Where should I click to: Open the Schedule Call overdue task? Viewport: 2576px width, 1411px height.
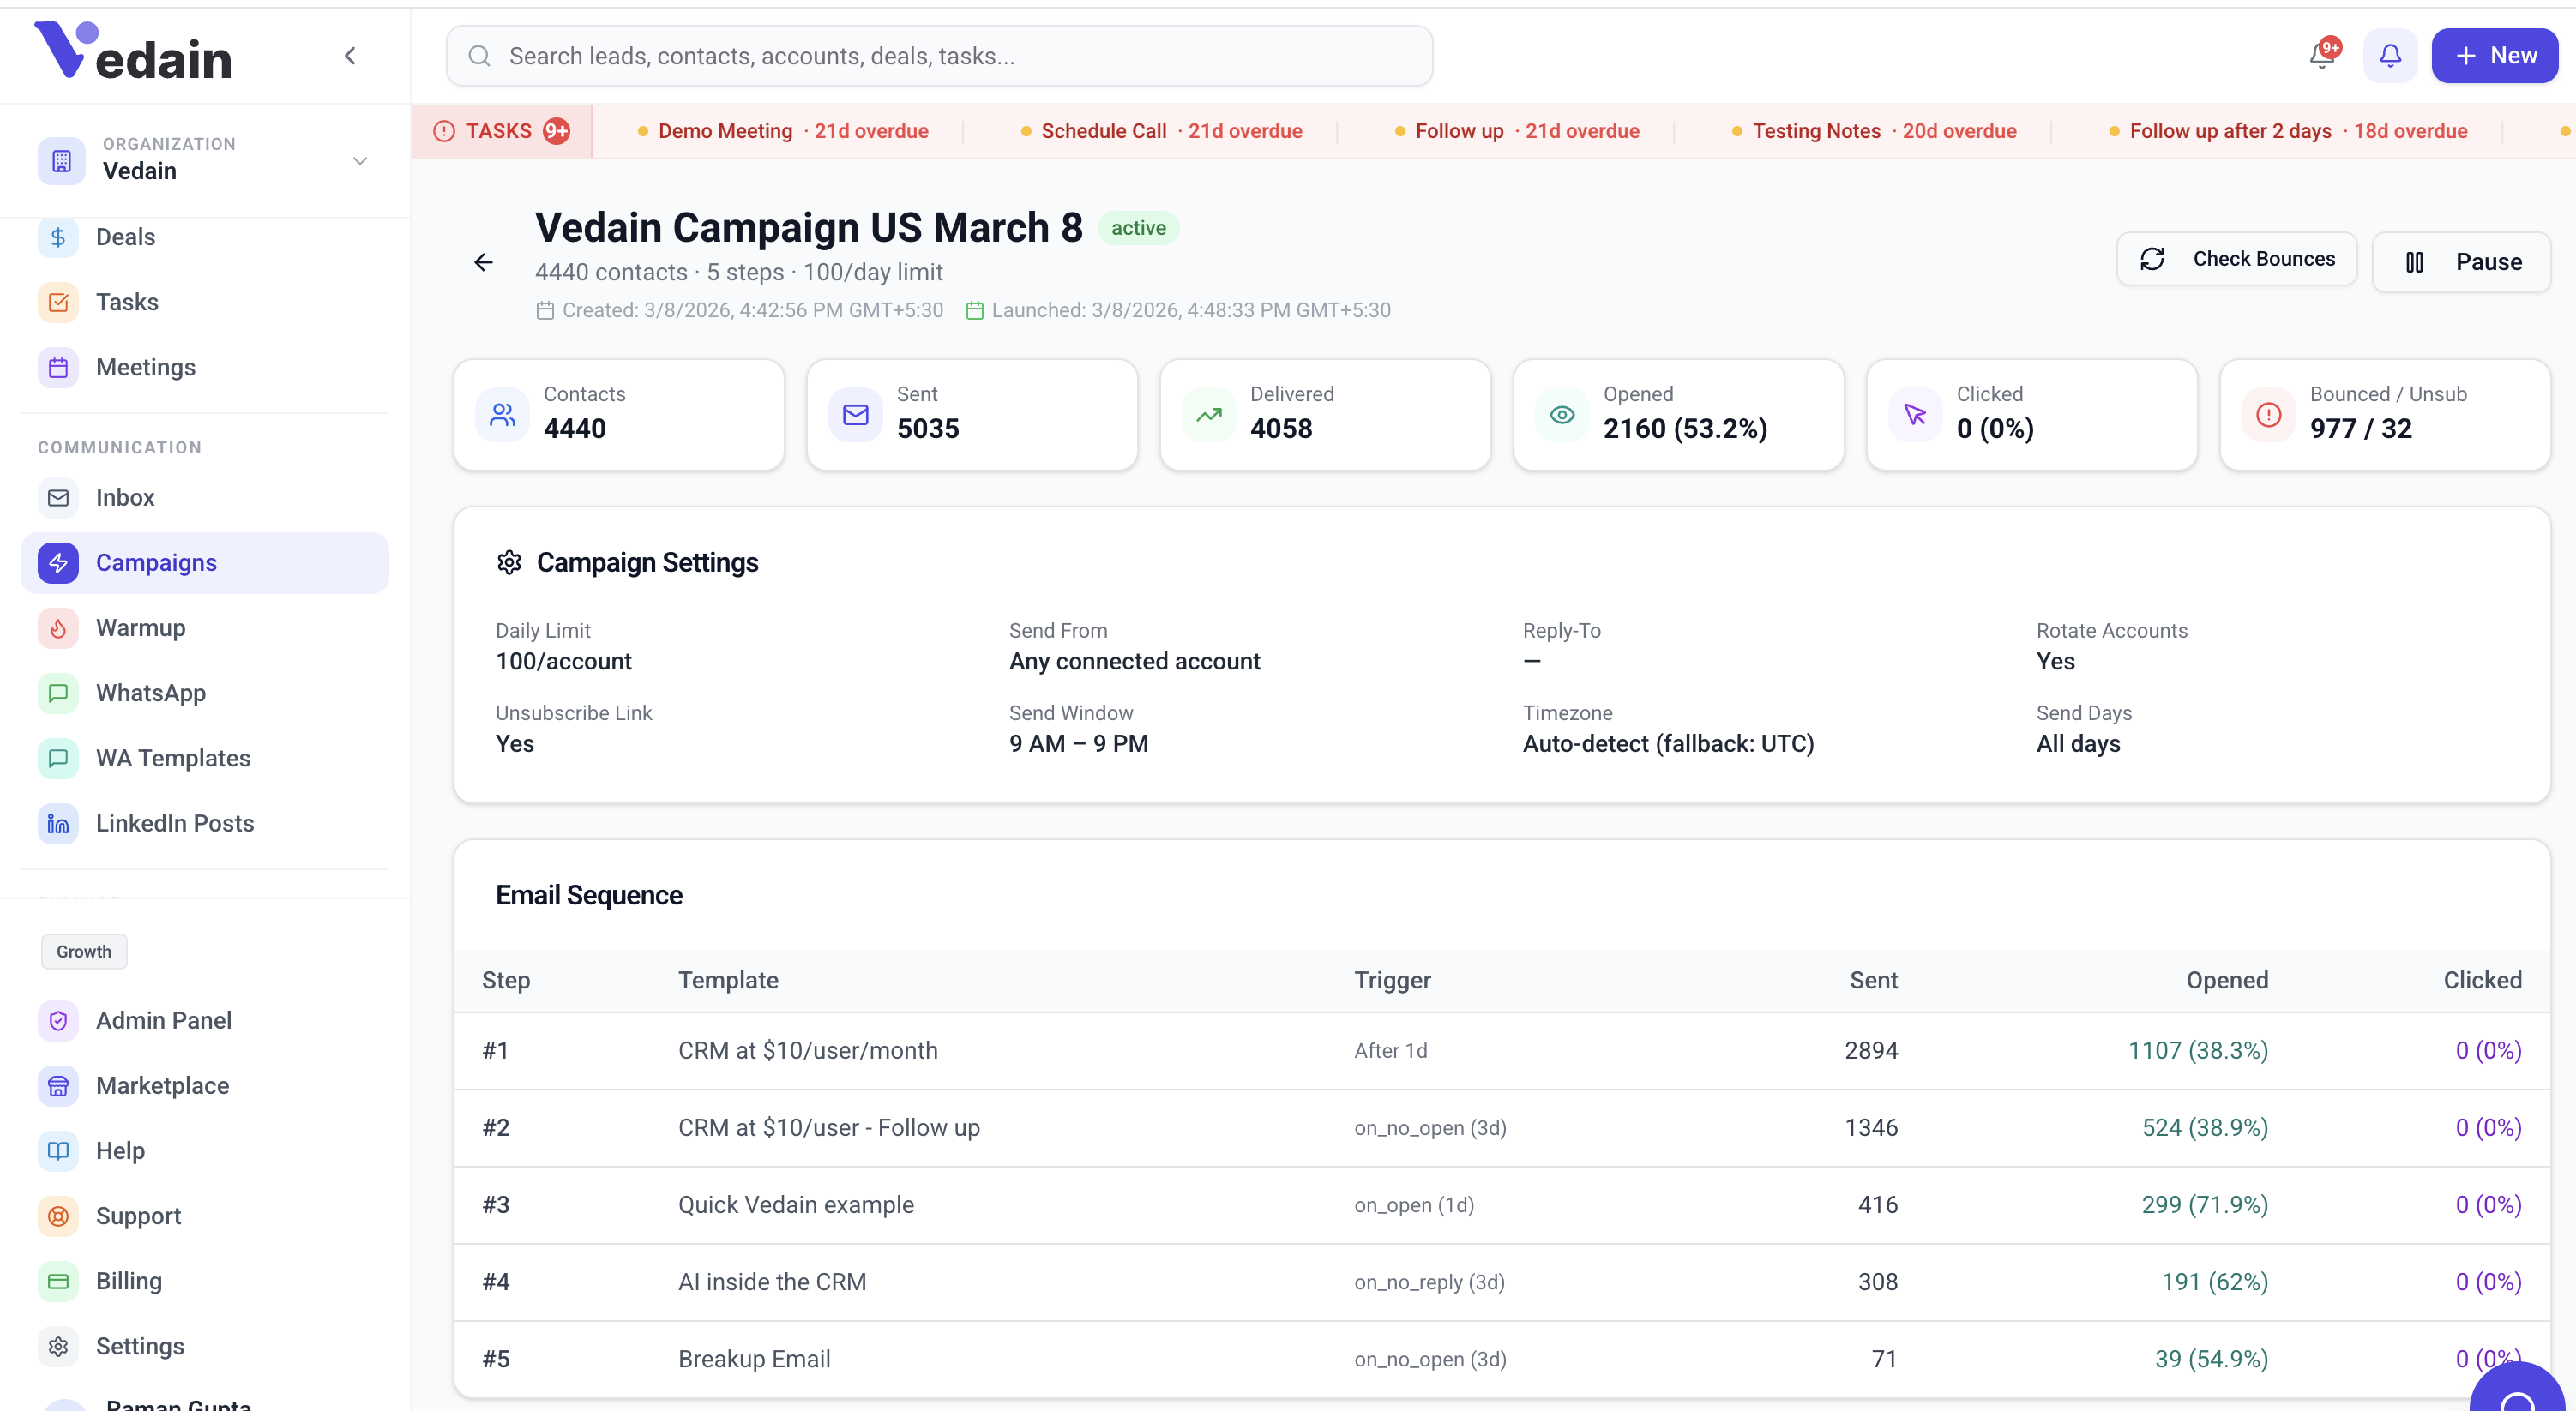(1162, 131)
